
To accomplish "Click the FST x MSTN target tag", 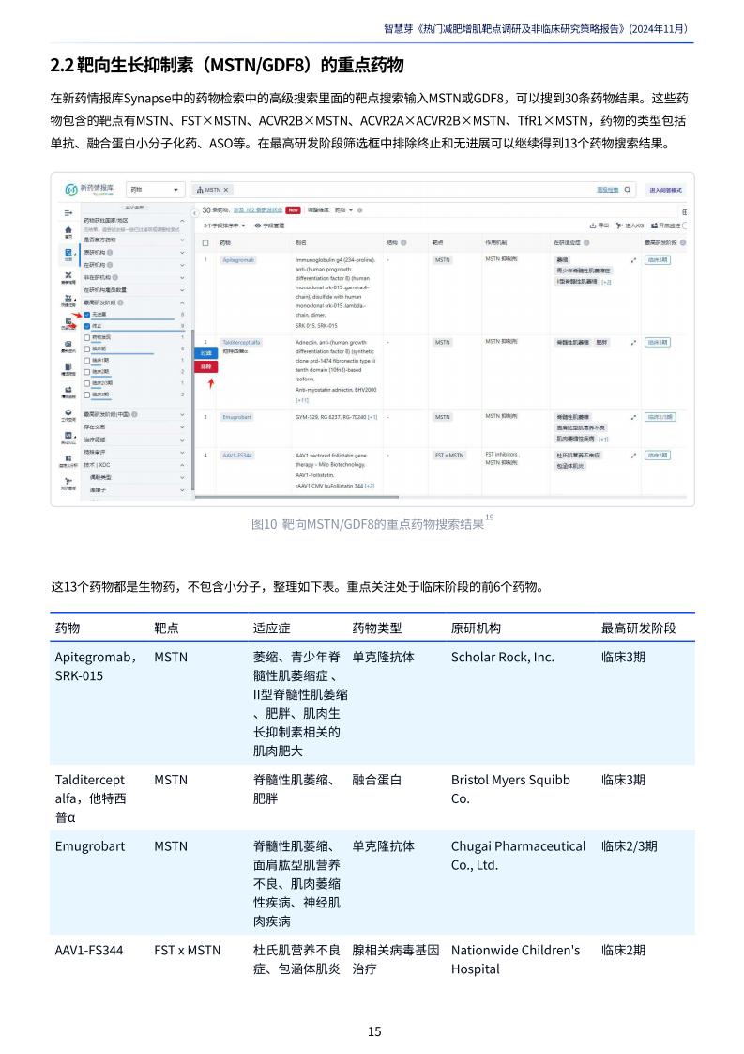I will pos(449,455).
